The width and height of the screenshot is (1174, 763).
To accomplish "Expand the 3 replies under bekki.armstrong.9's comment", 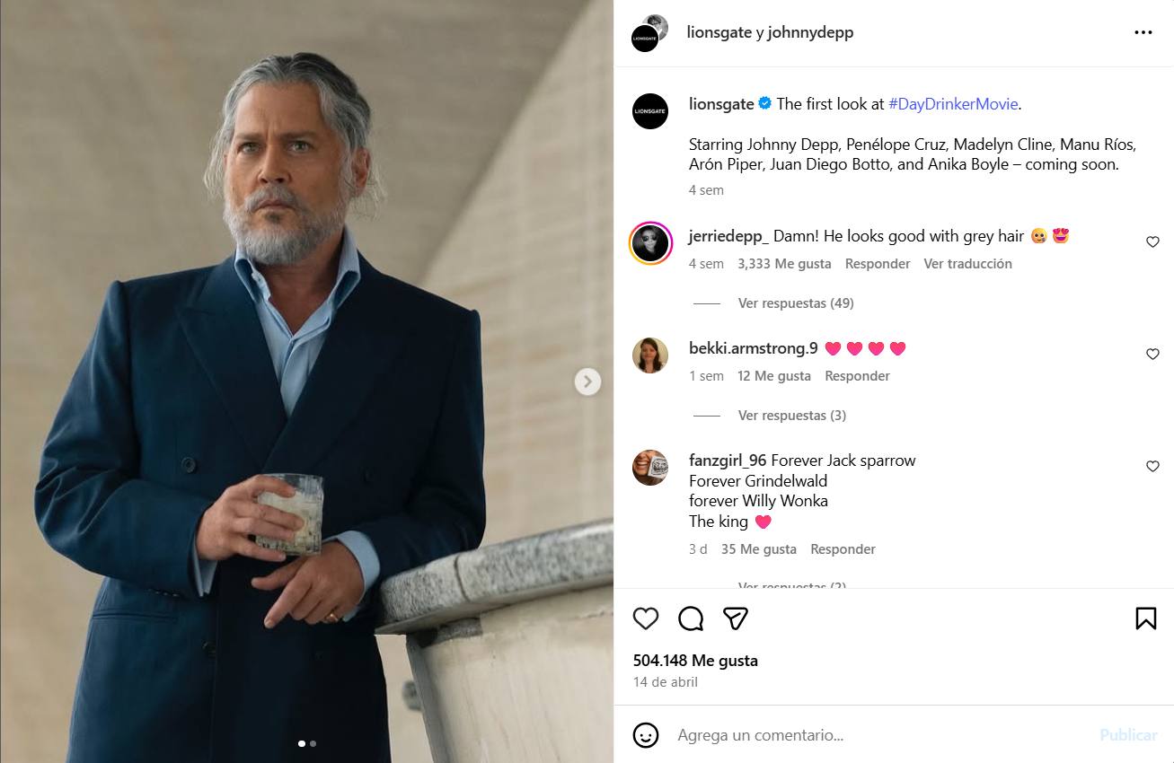I will click(791, 416).
